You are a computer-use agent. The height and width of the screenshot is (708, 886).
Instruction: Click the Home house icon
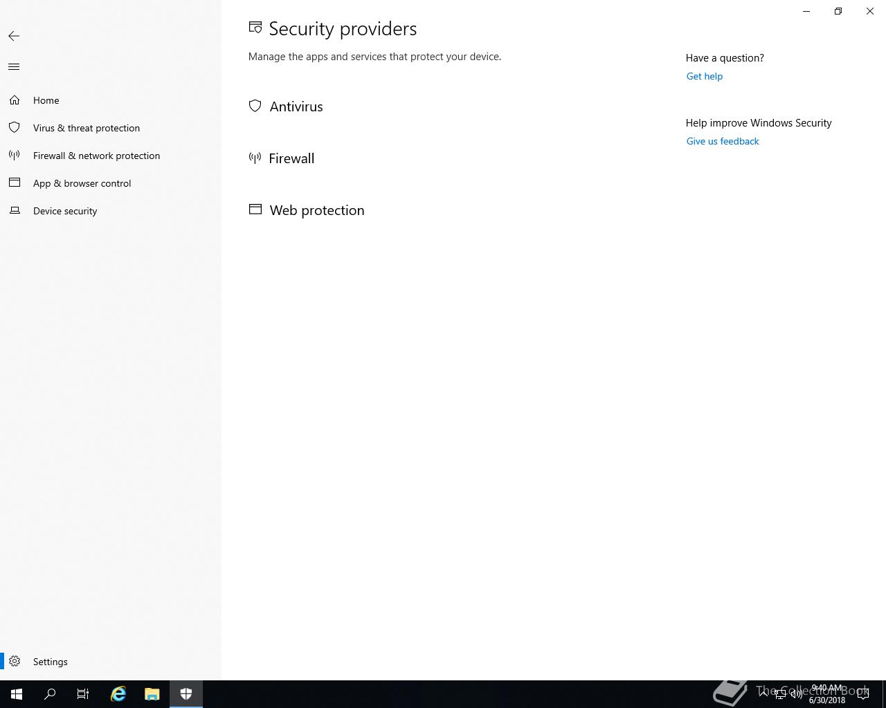(x=15, y=100)
